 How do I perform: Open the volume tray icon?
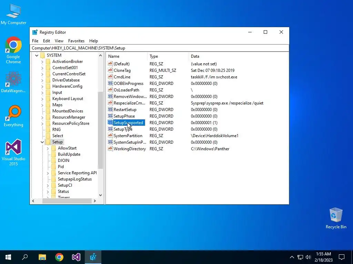(308, 257)
